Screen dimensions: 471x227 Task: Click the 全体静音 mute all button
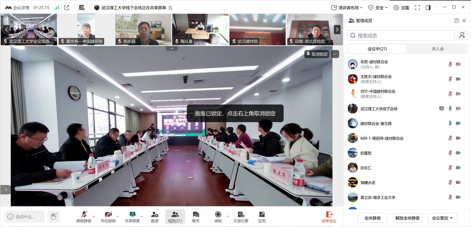pos(372,218)
